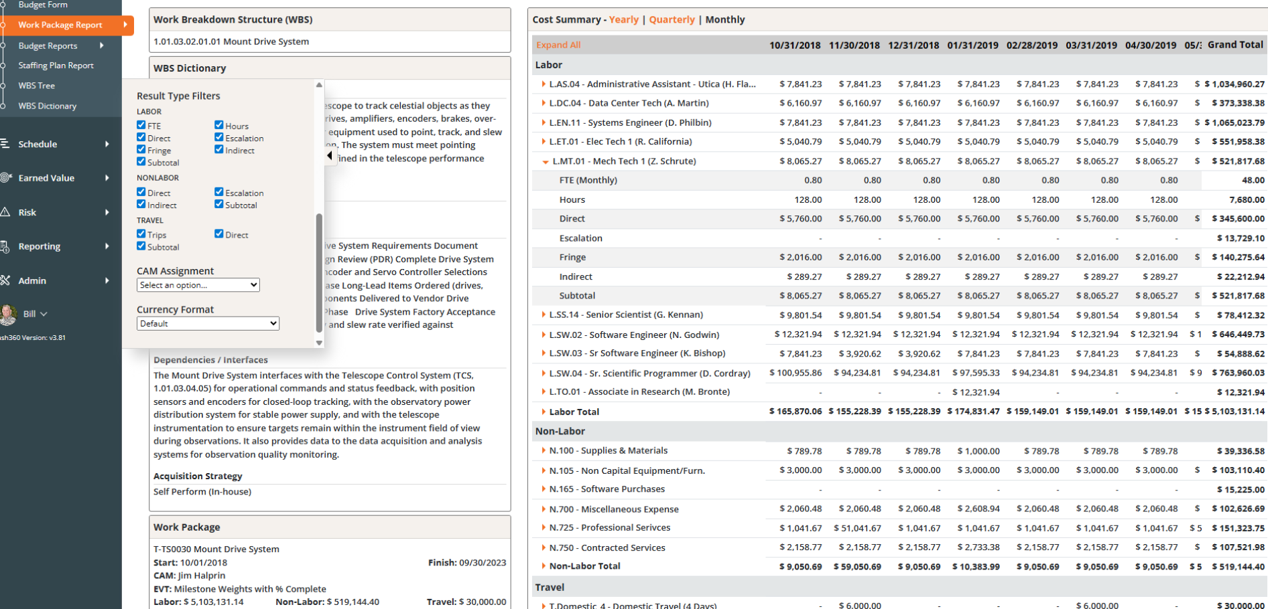1268x609 pixels.
Task: Toggle the Nonlabor Subtotal checkbox
Action: click(x=219, y=205)
